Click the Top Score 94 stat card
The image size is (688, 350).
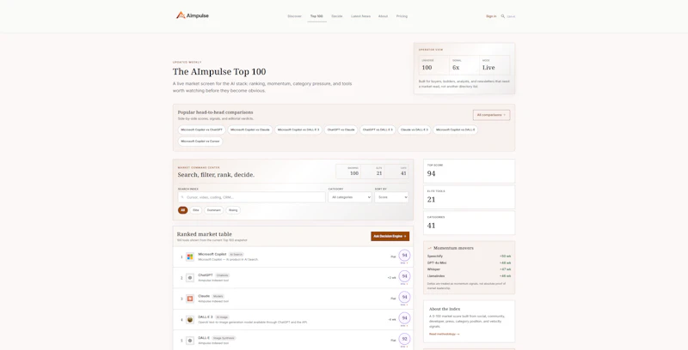click(x=469, y=171)
